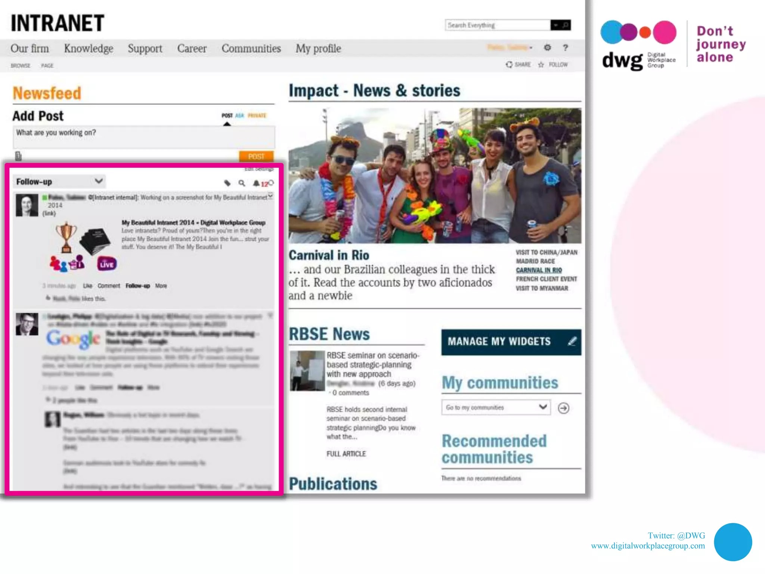Open the Support menu
This screenshot has height=574, width=765.
point(145,48)
